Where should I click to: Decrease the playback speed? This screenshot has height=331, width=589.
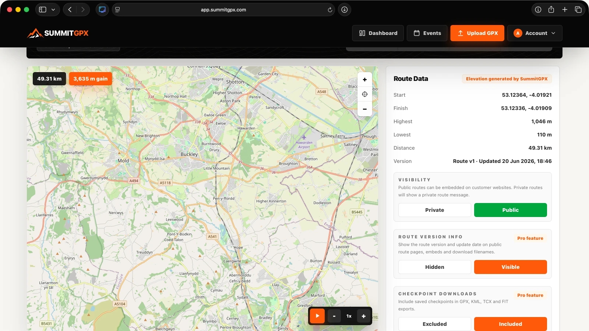click(334, 316)
